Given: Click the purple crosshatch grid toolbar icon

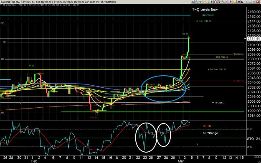Looking at the screenshot, I should [x=197, y=2].
